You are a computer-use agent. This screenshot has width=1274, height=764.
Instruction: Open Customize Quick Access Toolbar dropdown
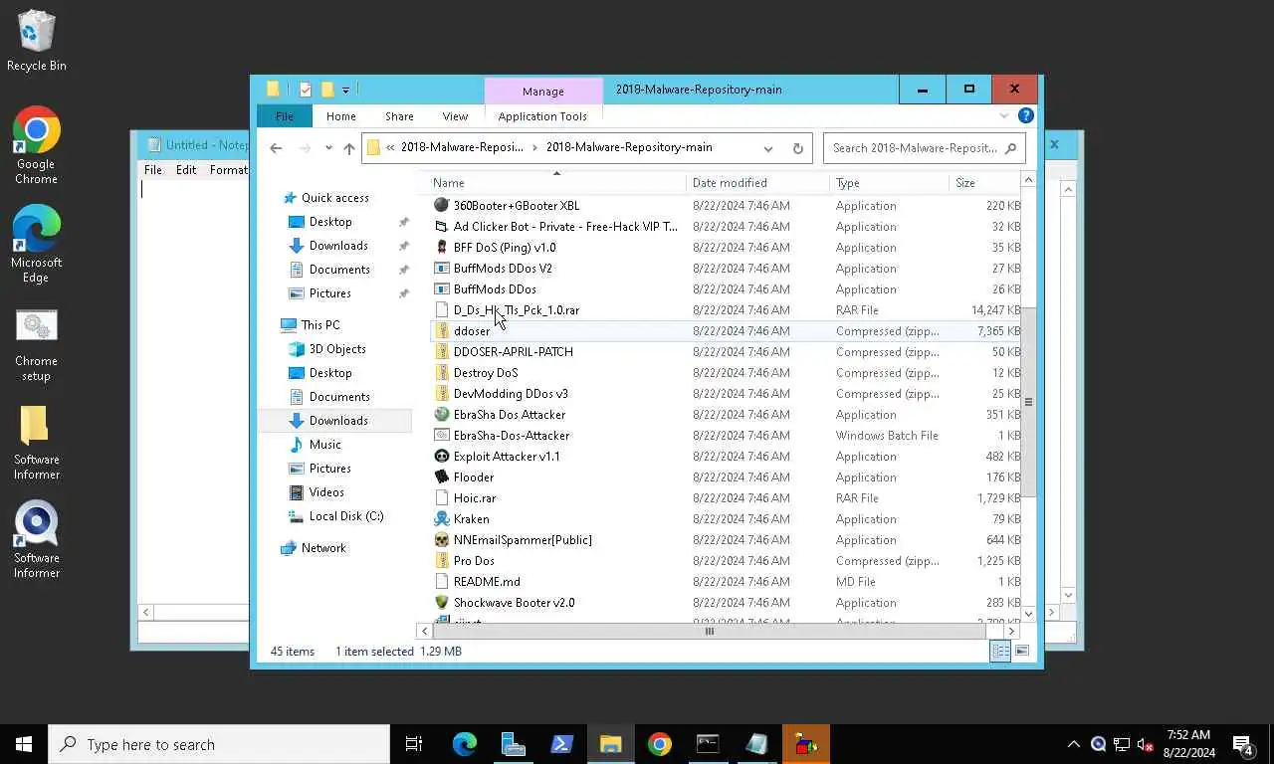point(345,90)
